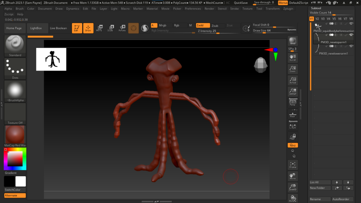Set view to Actual size

click(293, 80)
